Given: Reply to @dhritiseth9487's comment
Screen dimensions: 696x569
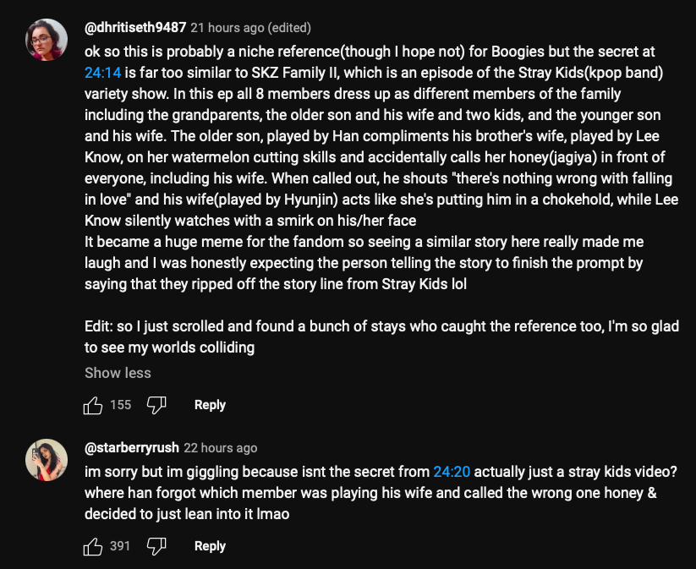Looking at the screenshot, I should coord(210,405).
